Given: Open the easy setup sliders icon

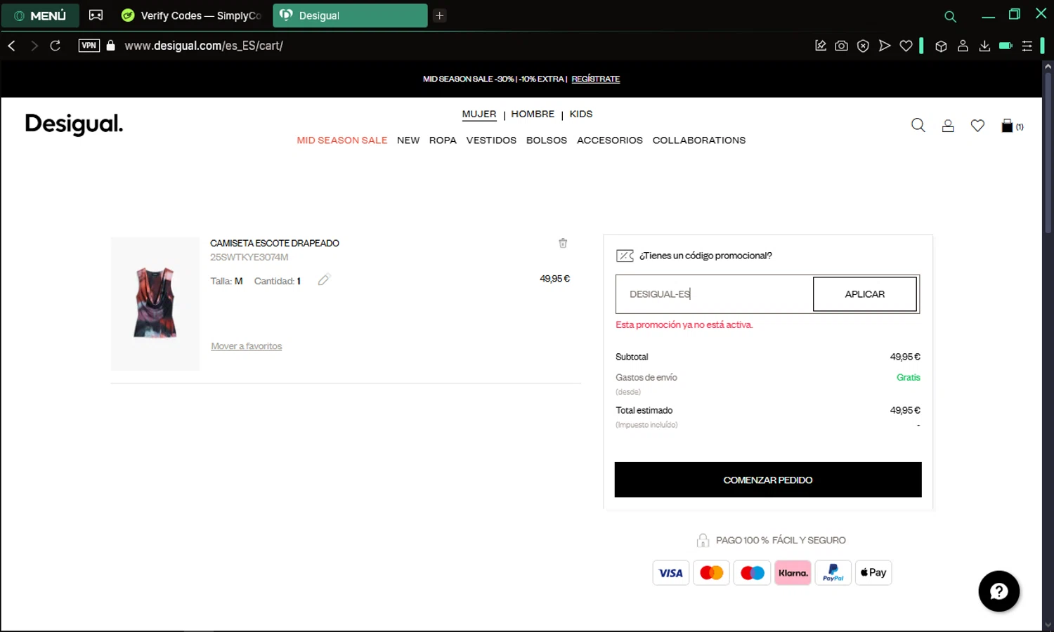Looking at the screenshot, I should coord(1027,46).
